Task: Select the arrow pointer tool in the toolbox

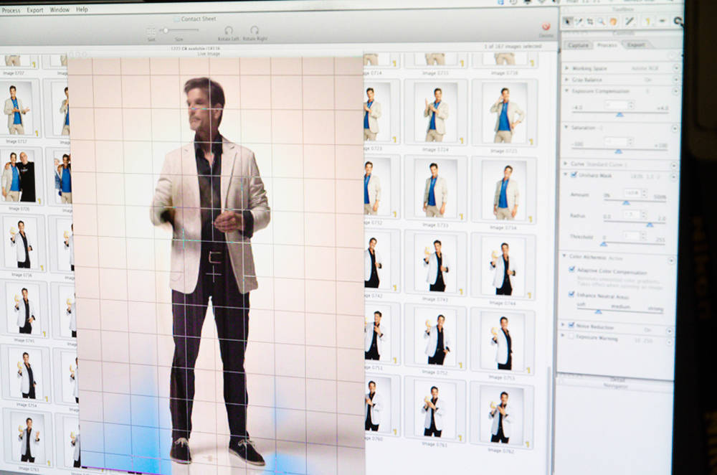Action: pyautogui.click(x=568, y=21)
